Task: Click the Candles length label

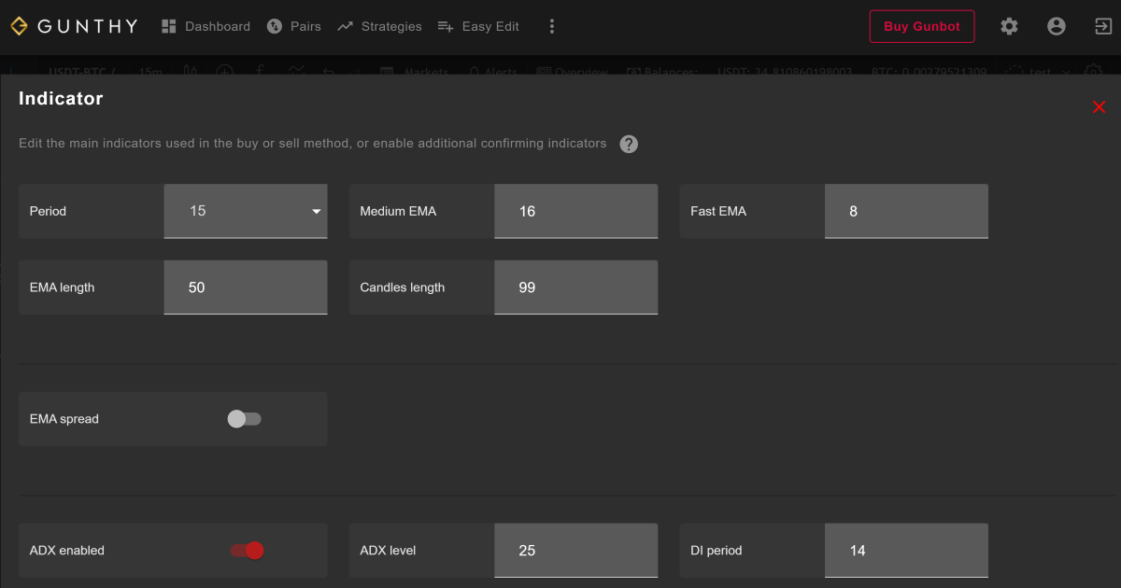Action: [x=402, y=287]
